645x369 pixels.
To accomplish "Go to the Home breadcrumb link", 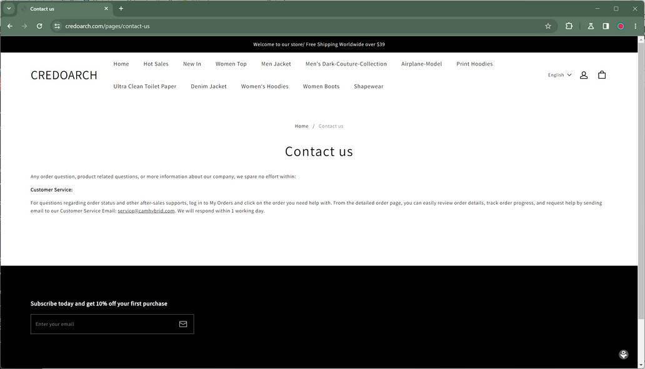I will (301, 125).
